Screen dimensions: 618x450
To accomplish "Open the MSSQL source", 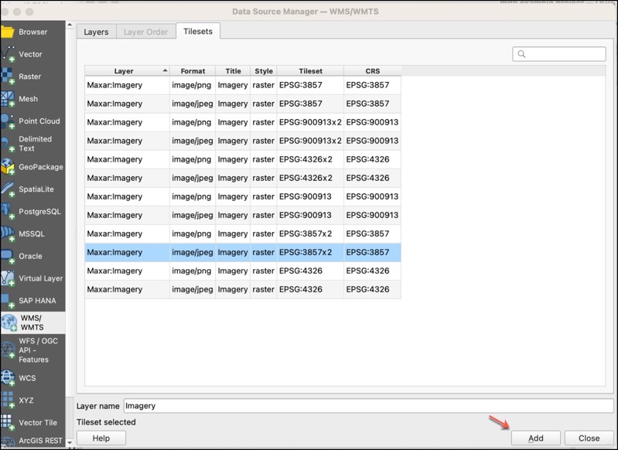I will (x=32, y=234).
